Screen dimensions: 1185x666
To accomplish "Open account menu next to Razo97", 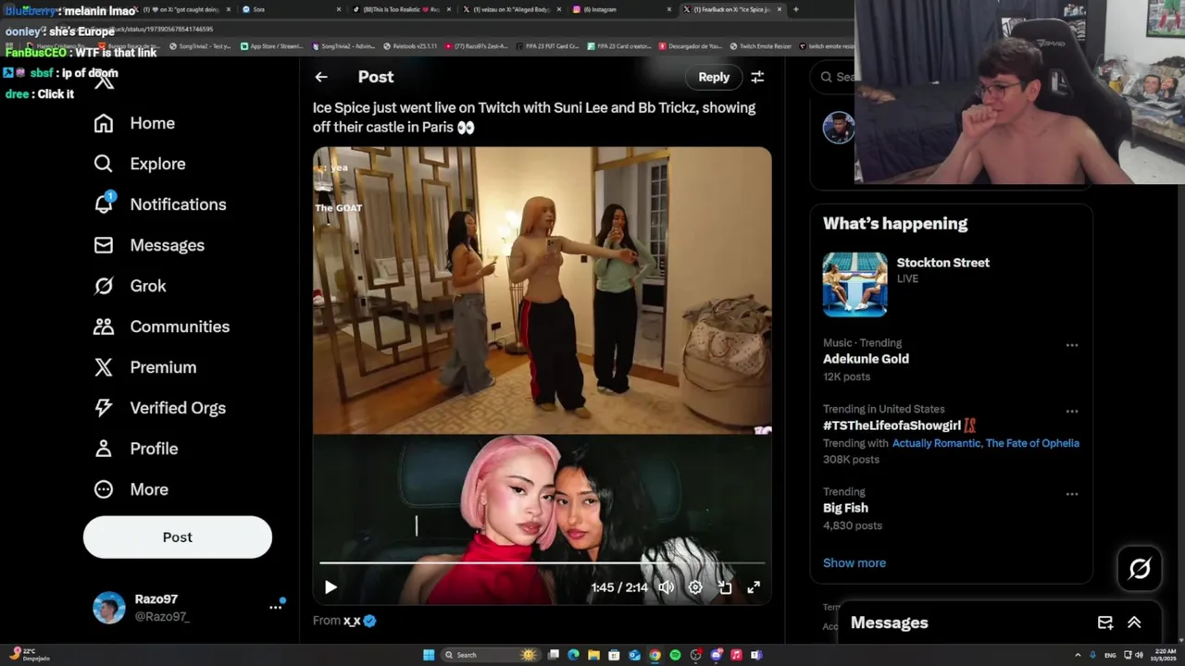I will tap(275, 607).
